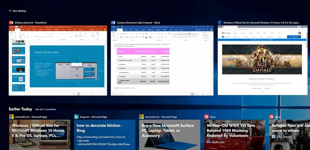Click Share in the PowerPoint window
Viewport: 310px width, 150px height.
coord(93,30)
